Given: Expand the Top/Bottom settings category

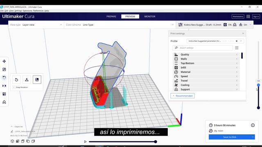Looking at the screenshot, I should pyautogui.click(x=206, y=63).
